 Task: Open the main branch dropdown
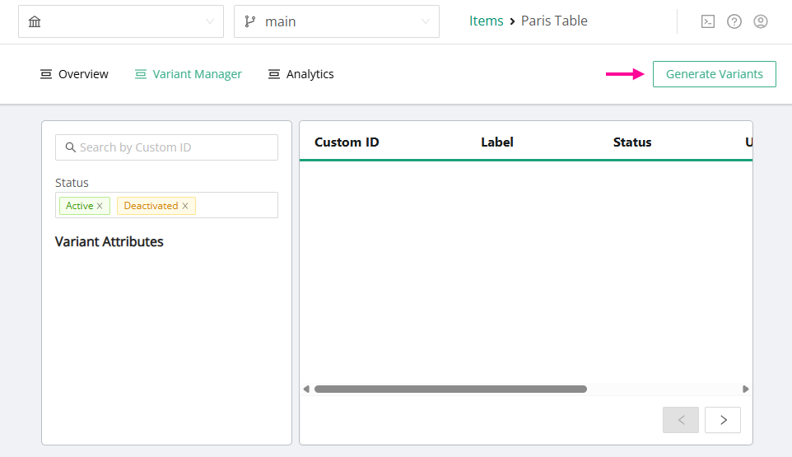coord(425,21)
